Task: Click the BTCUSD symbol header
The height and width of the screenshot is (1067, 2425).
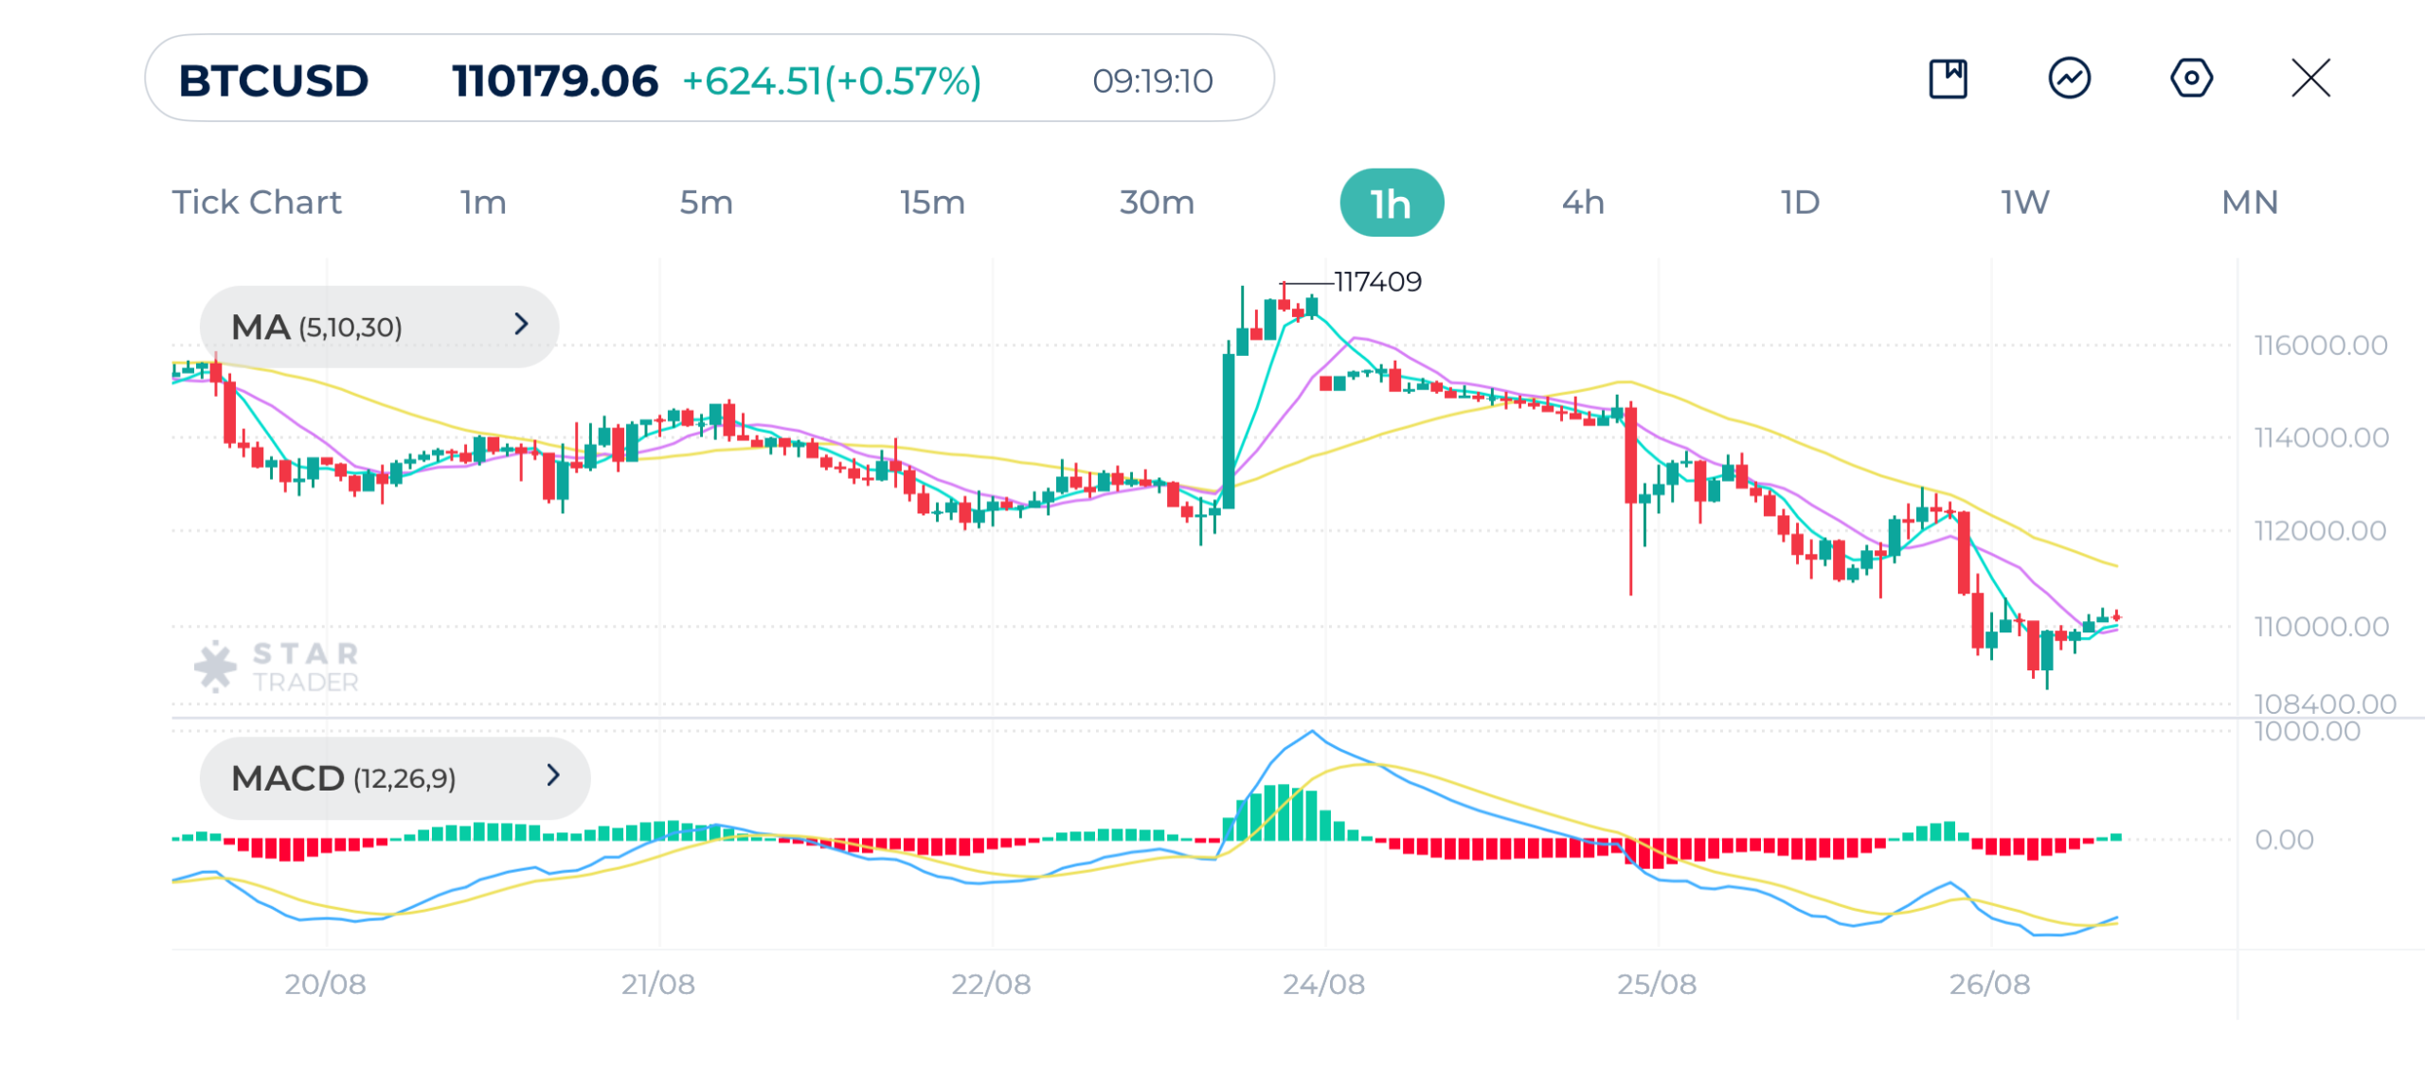Action: pos(274,80)
